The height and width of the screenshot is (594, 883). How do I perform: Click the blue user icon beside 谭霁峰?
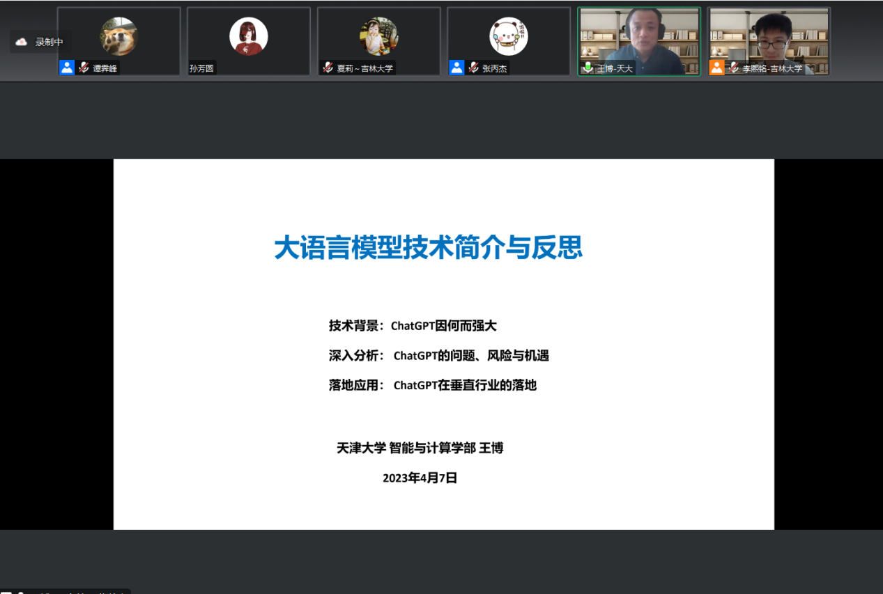[67, 68]
